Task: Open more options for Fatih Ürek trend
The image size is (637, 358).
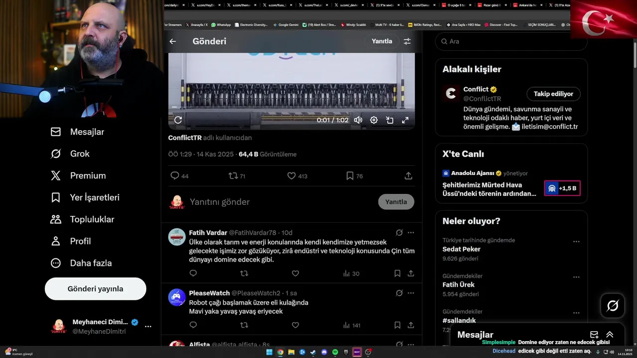Action: [576, 277]
